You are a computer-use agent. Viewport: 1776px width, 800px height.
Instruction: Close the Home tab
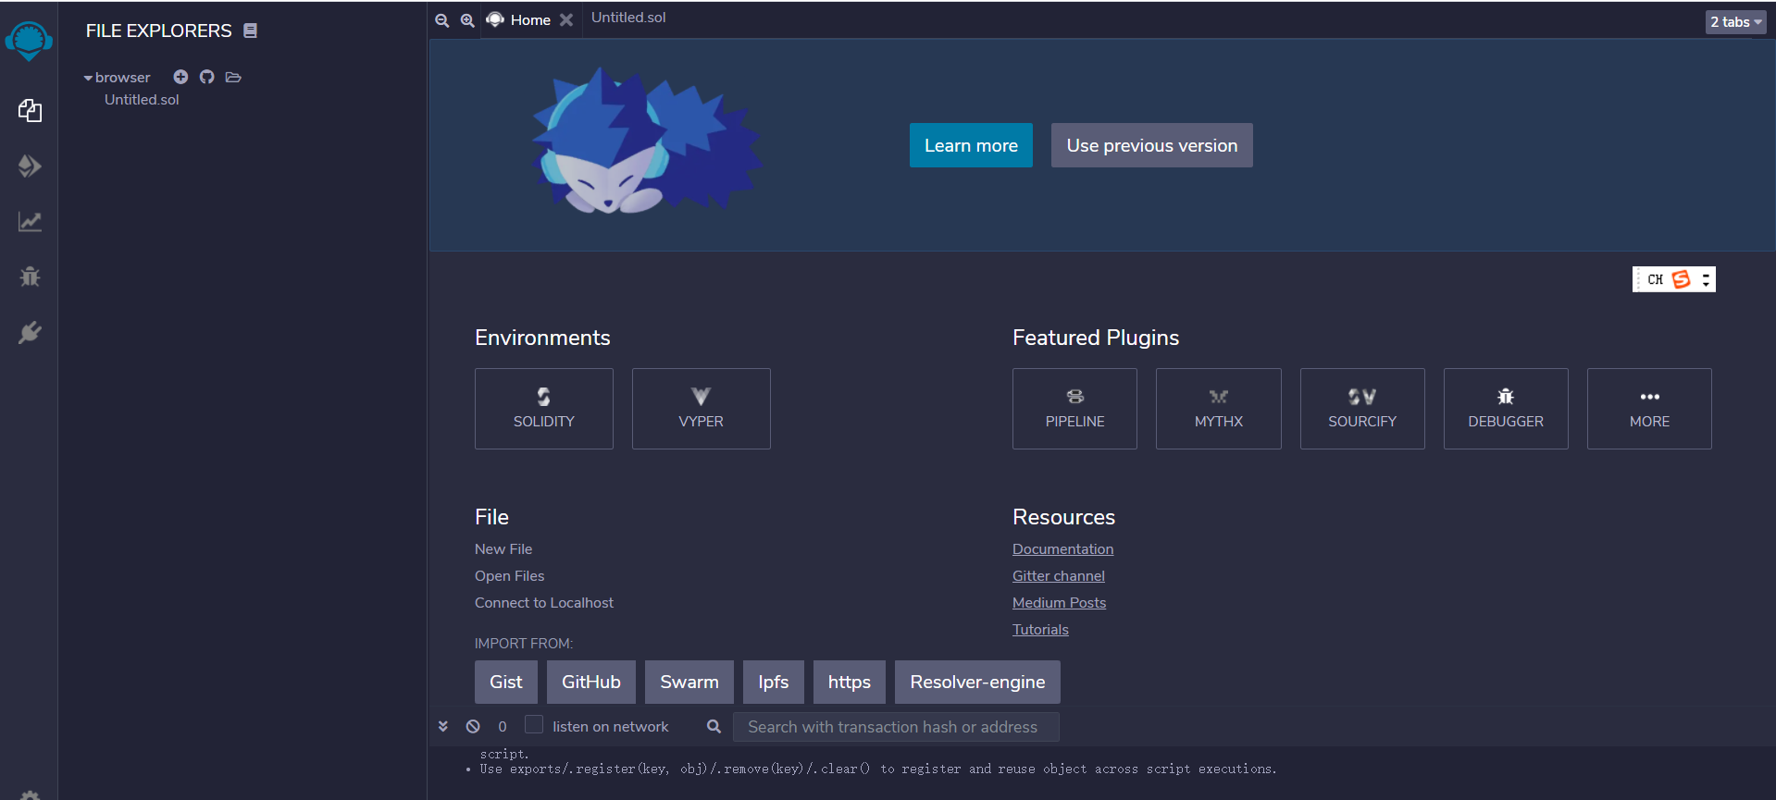point(566,20)
